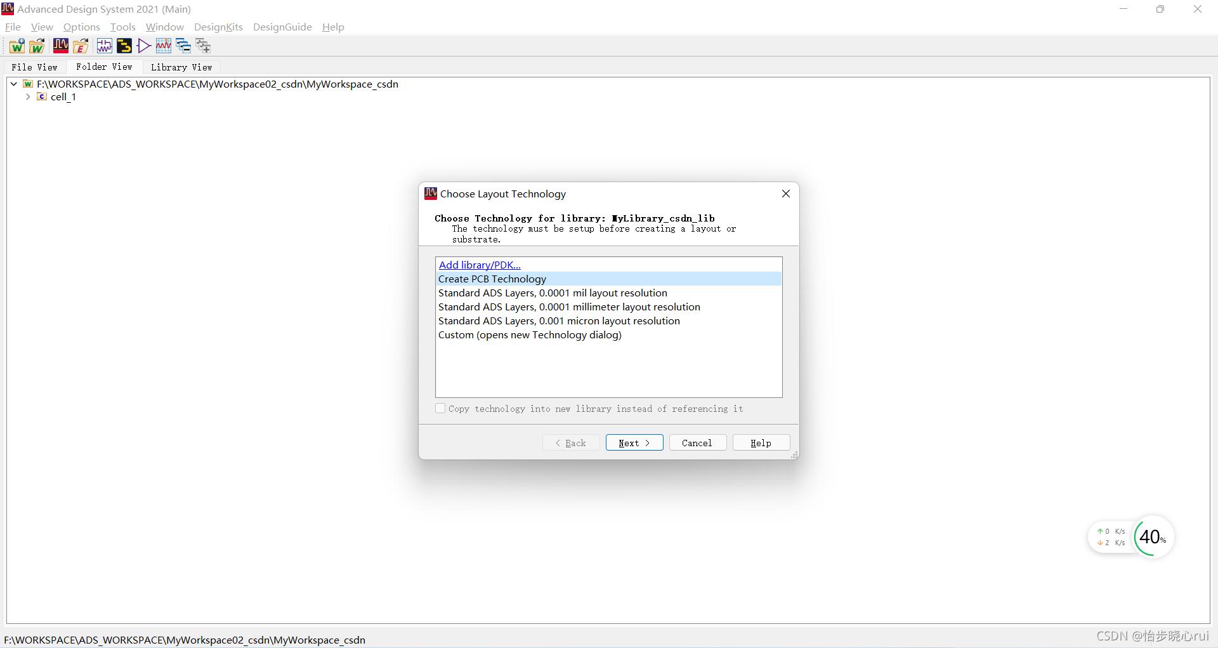The width and height of the screenshot is (1218, 648).
Task: Open the Options menu
Action: click(82, 27)
